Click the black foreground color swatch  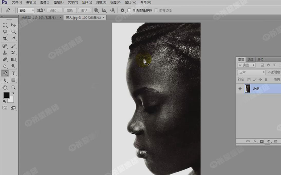click(x=7, y=95)
